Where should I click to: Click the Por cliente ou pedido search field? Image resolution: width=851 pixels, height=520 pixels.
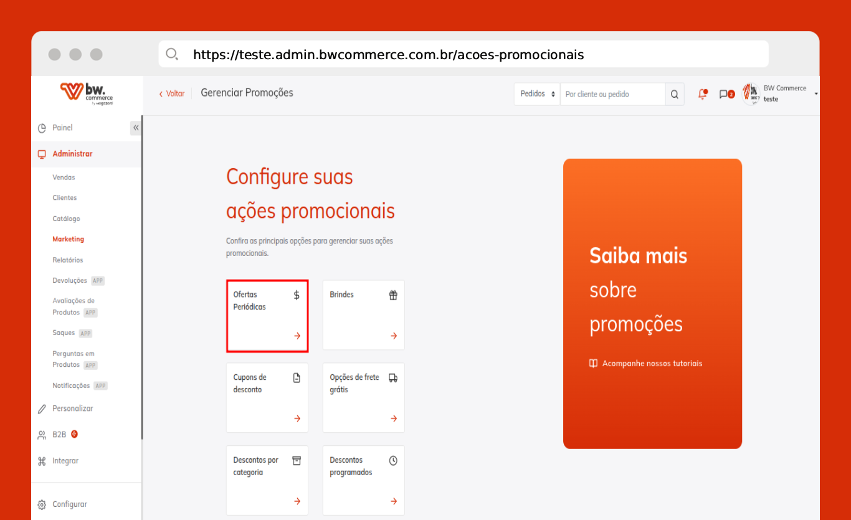pos(612,94)
